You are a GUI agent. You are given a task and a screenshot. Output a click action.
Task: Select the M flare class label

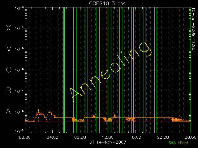click(x=9, y=49)
